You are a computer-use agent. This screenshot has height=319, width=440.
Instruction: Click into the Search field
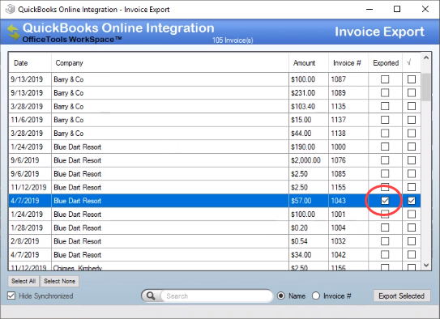[216, 296]
